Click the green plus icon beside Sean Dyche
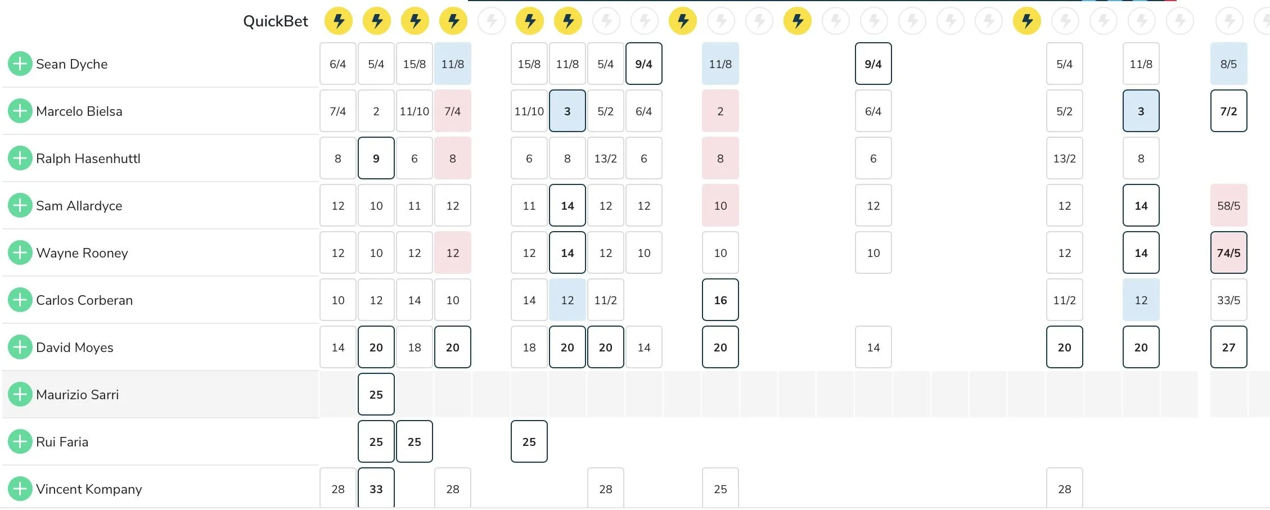 (20, 64)
